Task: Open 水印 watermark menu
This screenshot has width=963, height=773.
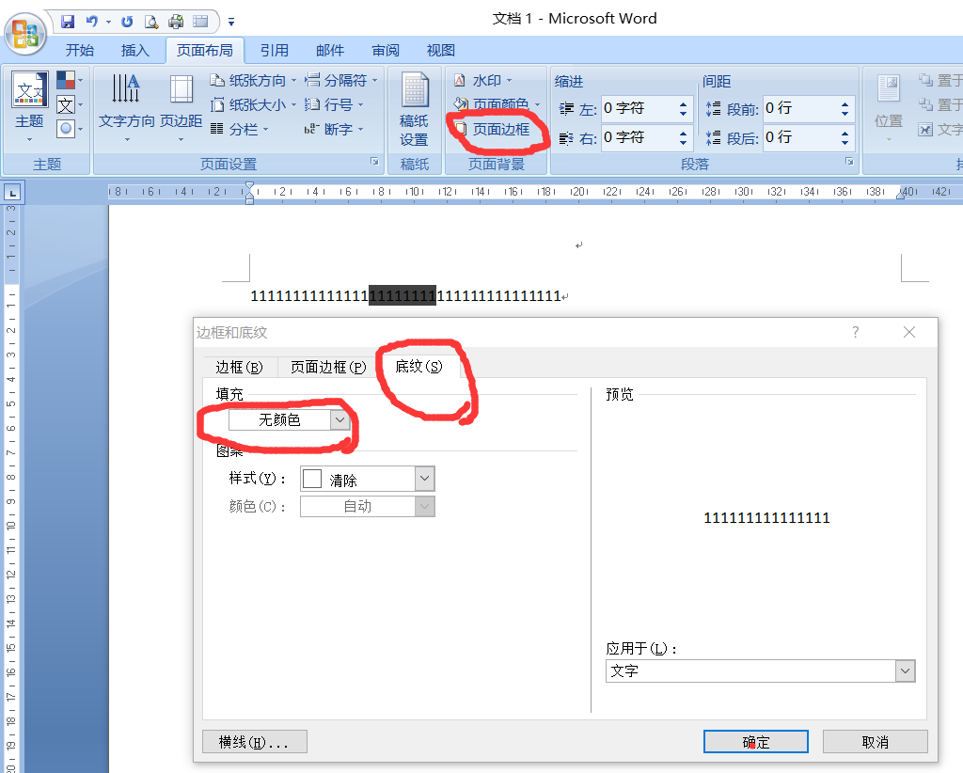Action: tap(482, 81)
